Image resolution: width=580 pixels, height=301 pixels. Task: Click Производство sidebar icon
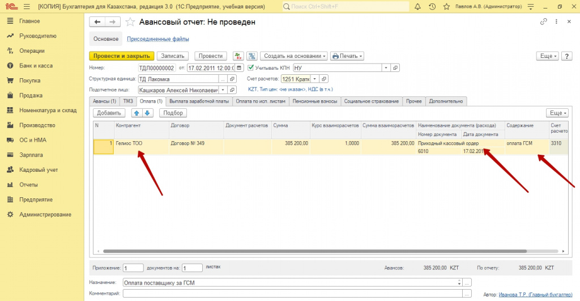[10, 125]
